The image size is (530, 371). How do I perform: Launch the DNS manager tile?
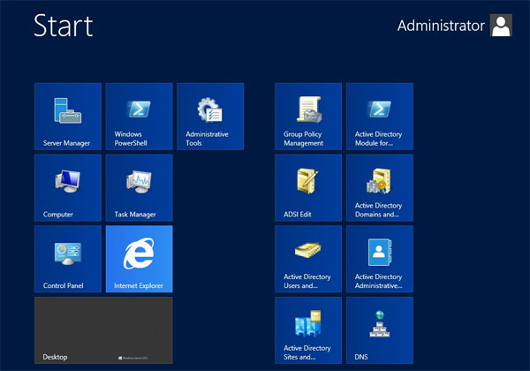[x=380, y=330]
